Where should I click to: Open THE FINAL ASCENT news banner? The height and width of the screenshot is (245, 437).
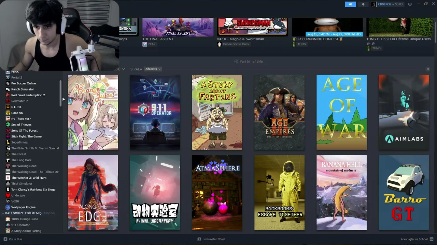178,27
